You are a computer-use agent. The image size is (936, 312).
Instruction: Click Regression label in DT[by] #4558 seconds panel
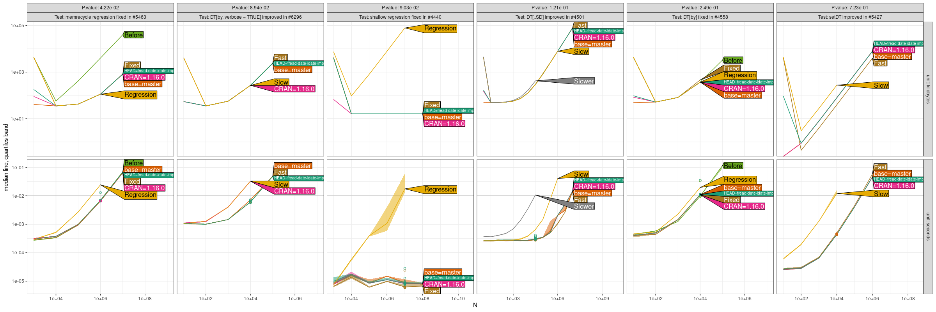tap(740, 180)
